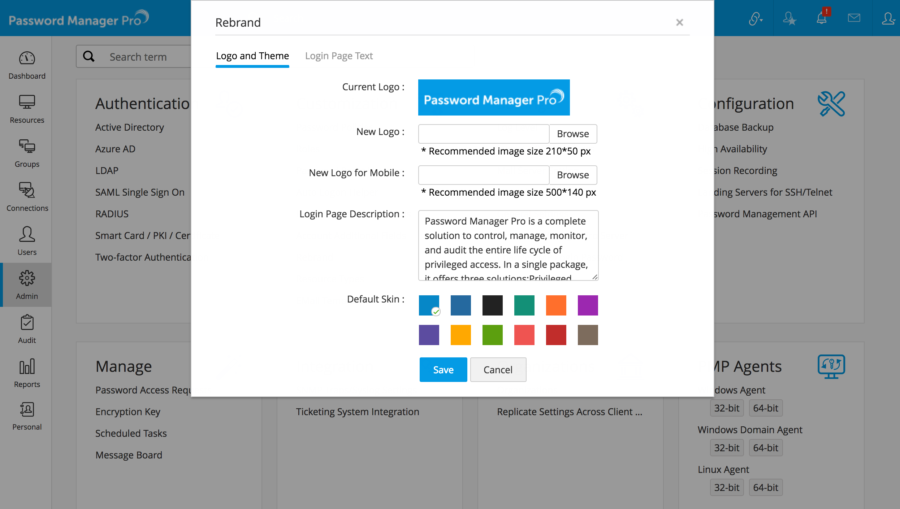
Task: Pick the black default skin color
Action: coord(492,305)
